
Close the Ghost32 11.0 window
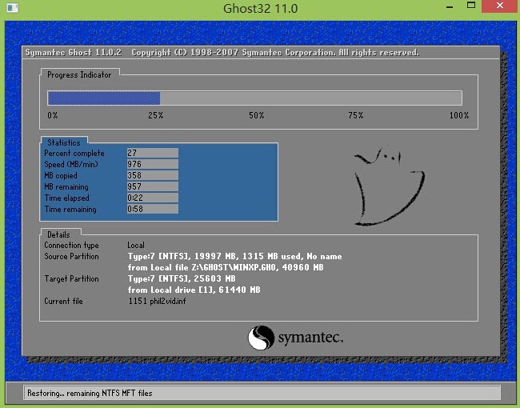[500, 6]
